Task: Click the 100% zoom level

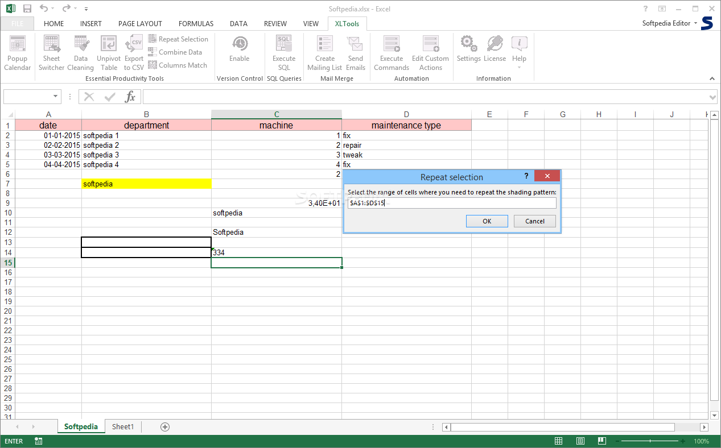Action: coord(701,441)
